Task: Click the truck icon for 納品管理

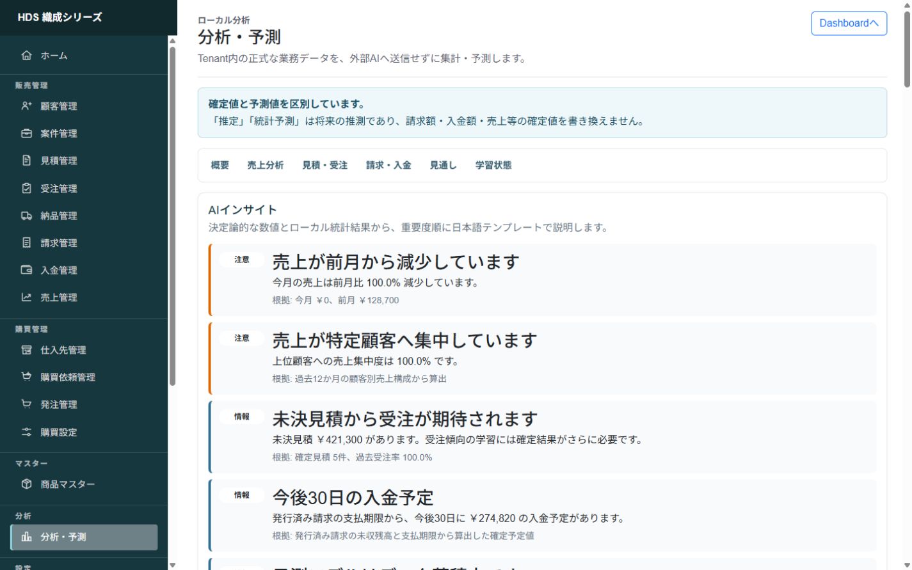Action: pos(26,216)
